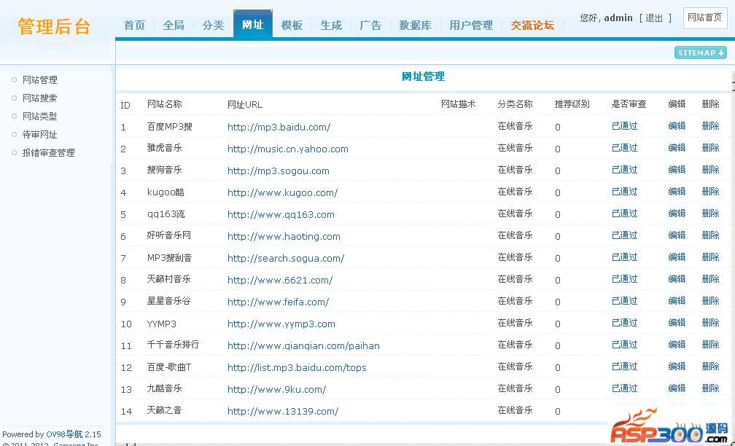735x446 pixels.
Task: Open 待审网址 in the sidebar
Action: [x=39, y=135]
